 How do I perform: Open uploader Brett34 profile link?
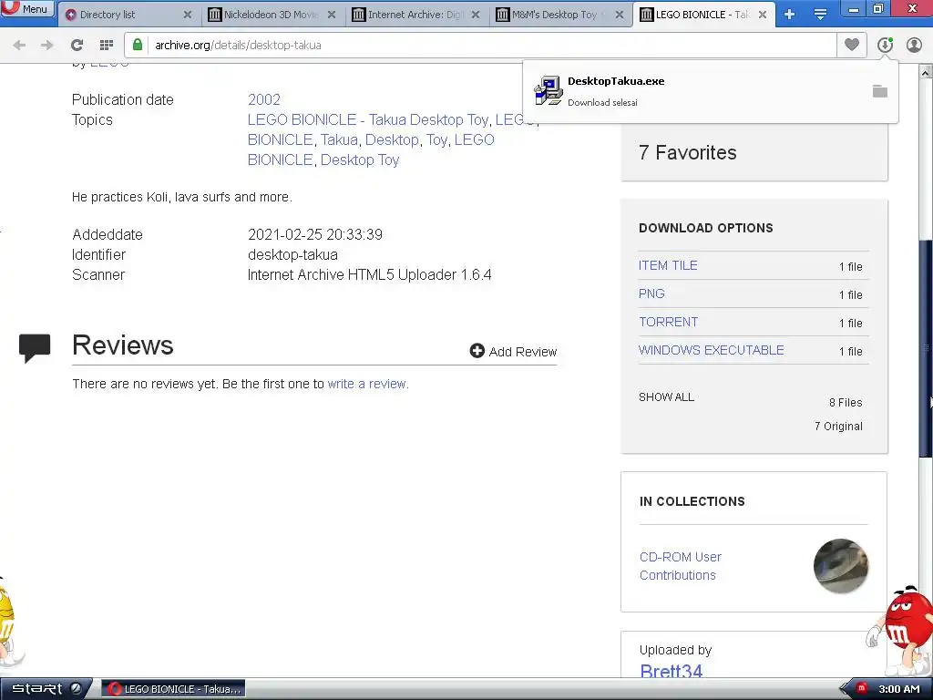click(671, 671)
